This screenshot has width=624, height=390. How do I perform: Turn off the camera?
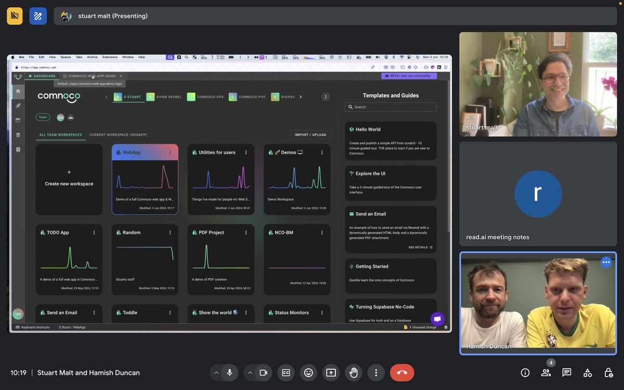point(264,372)
